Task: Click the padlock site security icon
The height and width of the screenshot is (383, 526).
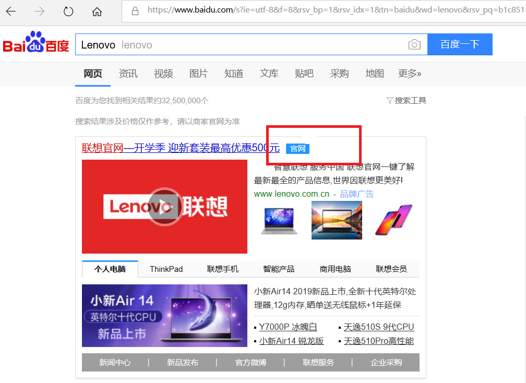Action: pyautogui.click(x=135, y=10)
